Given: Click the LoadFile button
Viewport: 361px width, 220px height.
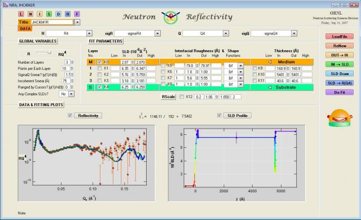Looking at the screenshot, I should pyautogui.click(x=340, y=36).
